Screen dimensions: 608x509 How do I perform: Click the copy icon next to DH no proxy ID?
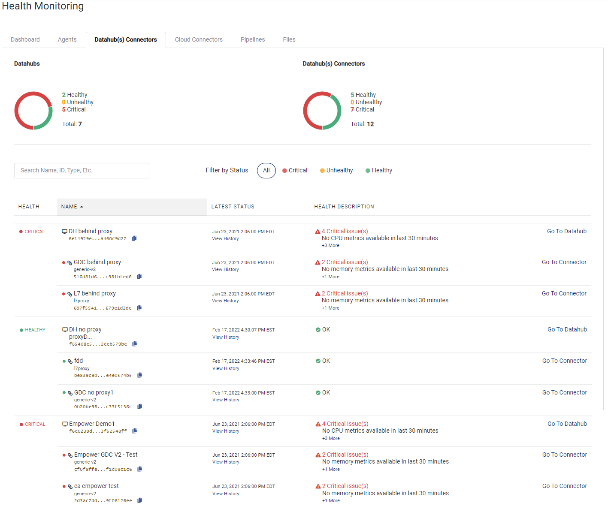point(134,343)
